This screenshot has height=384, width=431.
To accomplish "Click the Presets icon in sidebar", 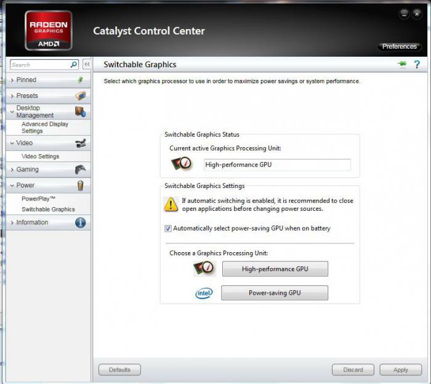I will point(81,96).
